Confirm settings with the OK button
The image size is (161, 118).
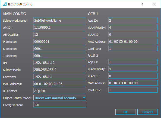click(x=126, y=112)
